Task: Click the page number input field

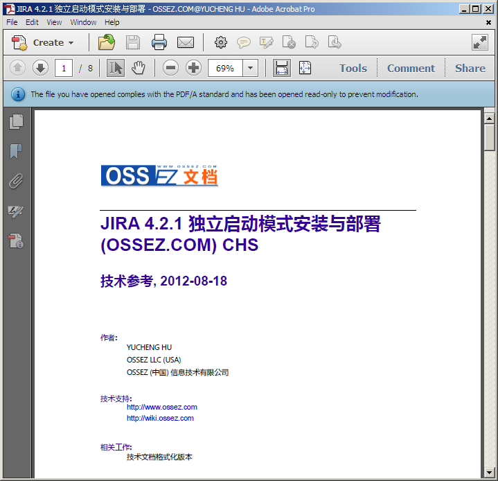Action: [64, 68]
